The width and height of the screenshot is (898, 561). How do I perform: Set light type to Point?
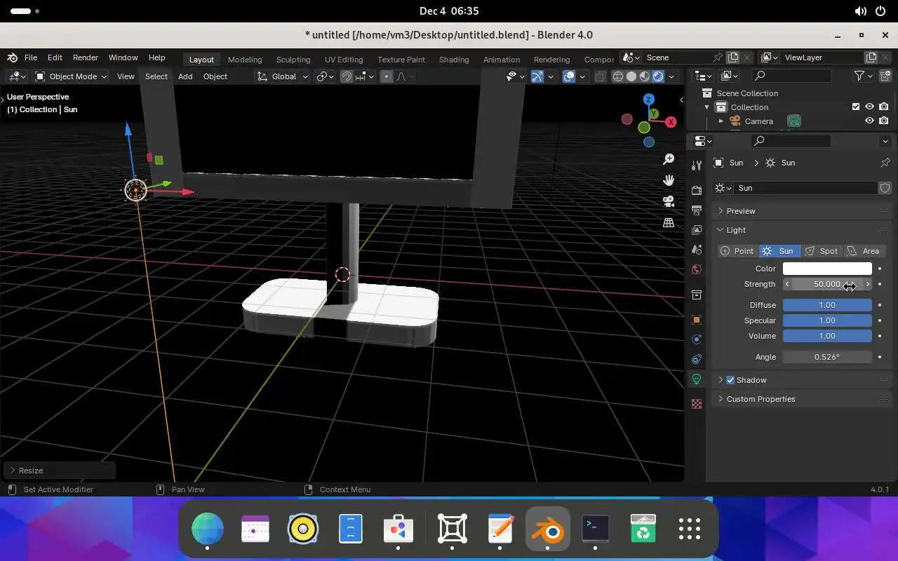[x=737, y=251]
